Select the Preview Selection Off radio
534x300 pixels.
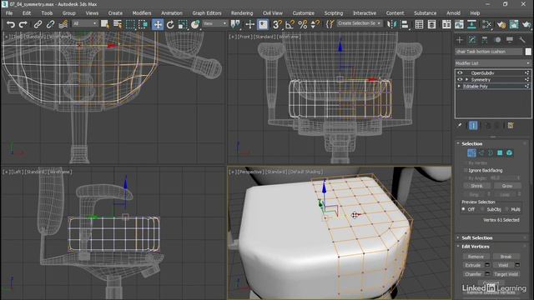[464, 209]
